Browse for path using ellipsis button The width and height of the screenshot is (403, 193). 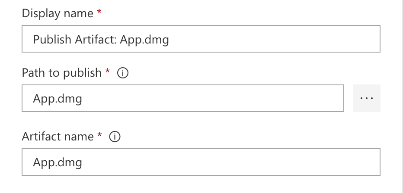[x=367, y=98]
